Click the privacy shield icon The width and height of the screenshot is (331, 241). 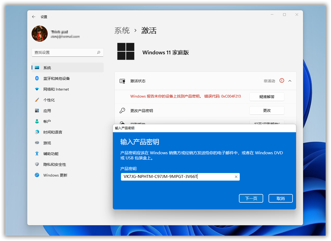[37, 164]
